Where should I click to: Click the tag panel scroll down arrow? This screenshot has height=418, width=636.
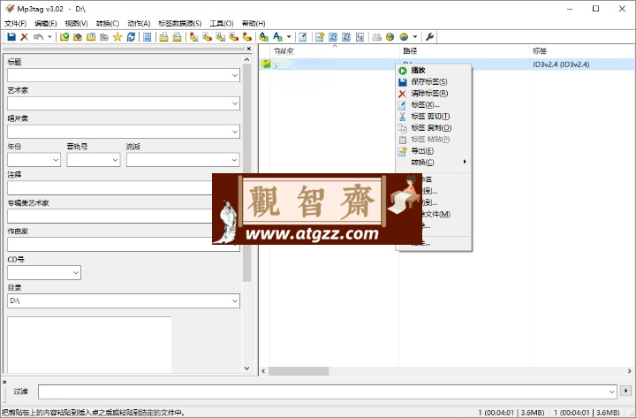click(x=247, y=369)
